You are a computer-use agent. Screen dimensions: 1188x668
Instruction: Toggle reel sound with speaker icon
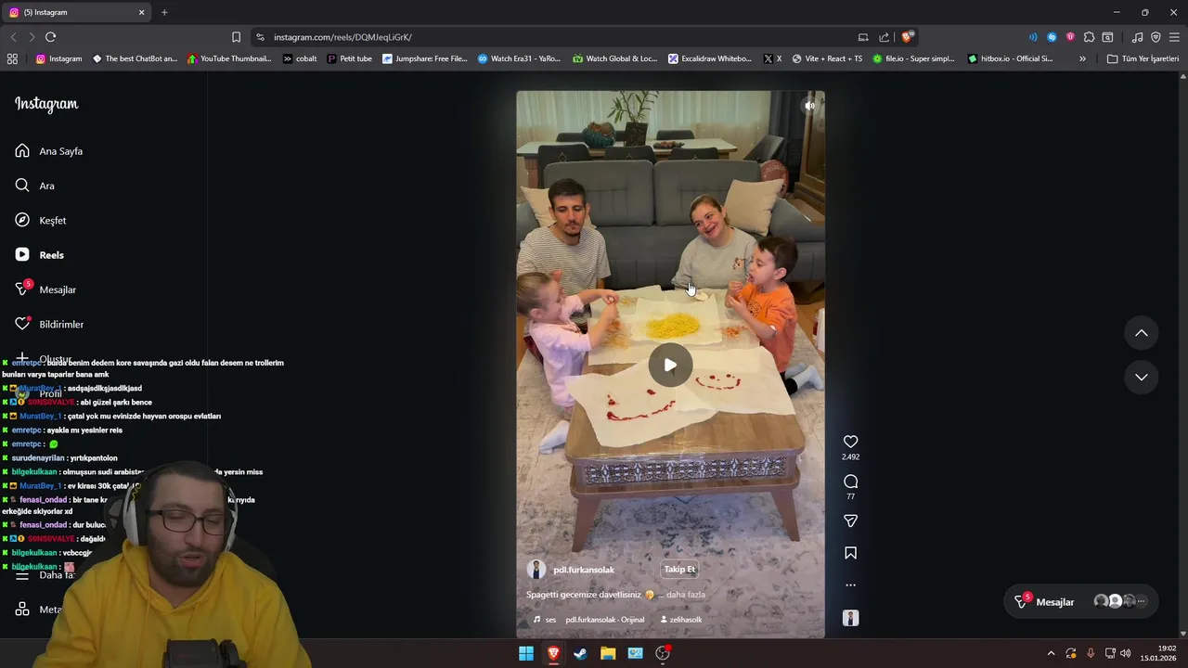(x=809, y=106)
